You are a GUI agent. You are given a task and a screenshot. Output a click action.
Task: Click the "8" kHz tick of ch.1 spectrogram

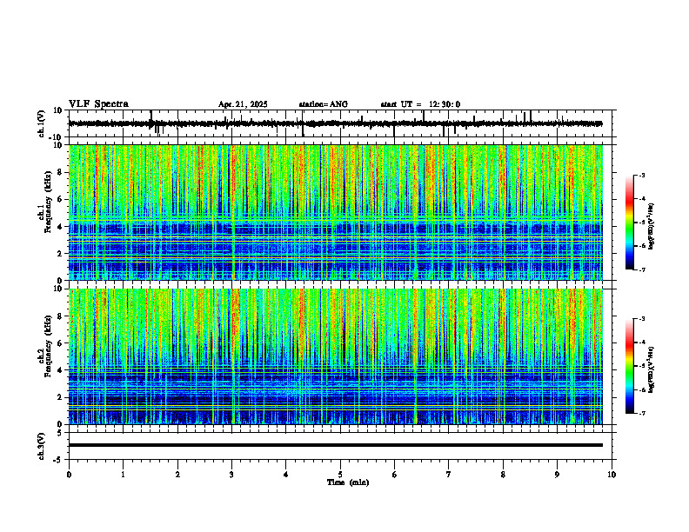(61, 172)
